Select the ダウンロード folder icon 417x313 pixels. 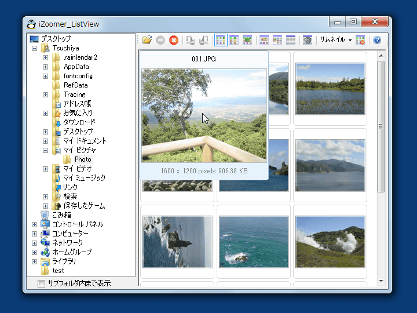tap(56, 122)
